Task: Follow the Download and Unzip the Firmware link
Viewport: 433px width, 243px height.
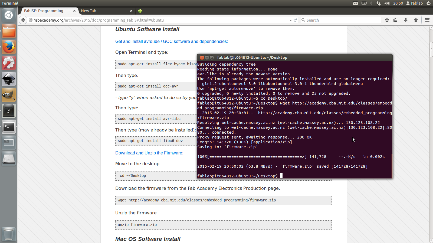Action: pyautogui.click(x=149, y=153)
